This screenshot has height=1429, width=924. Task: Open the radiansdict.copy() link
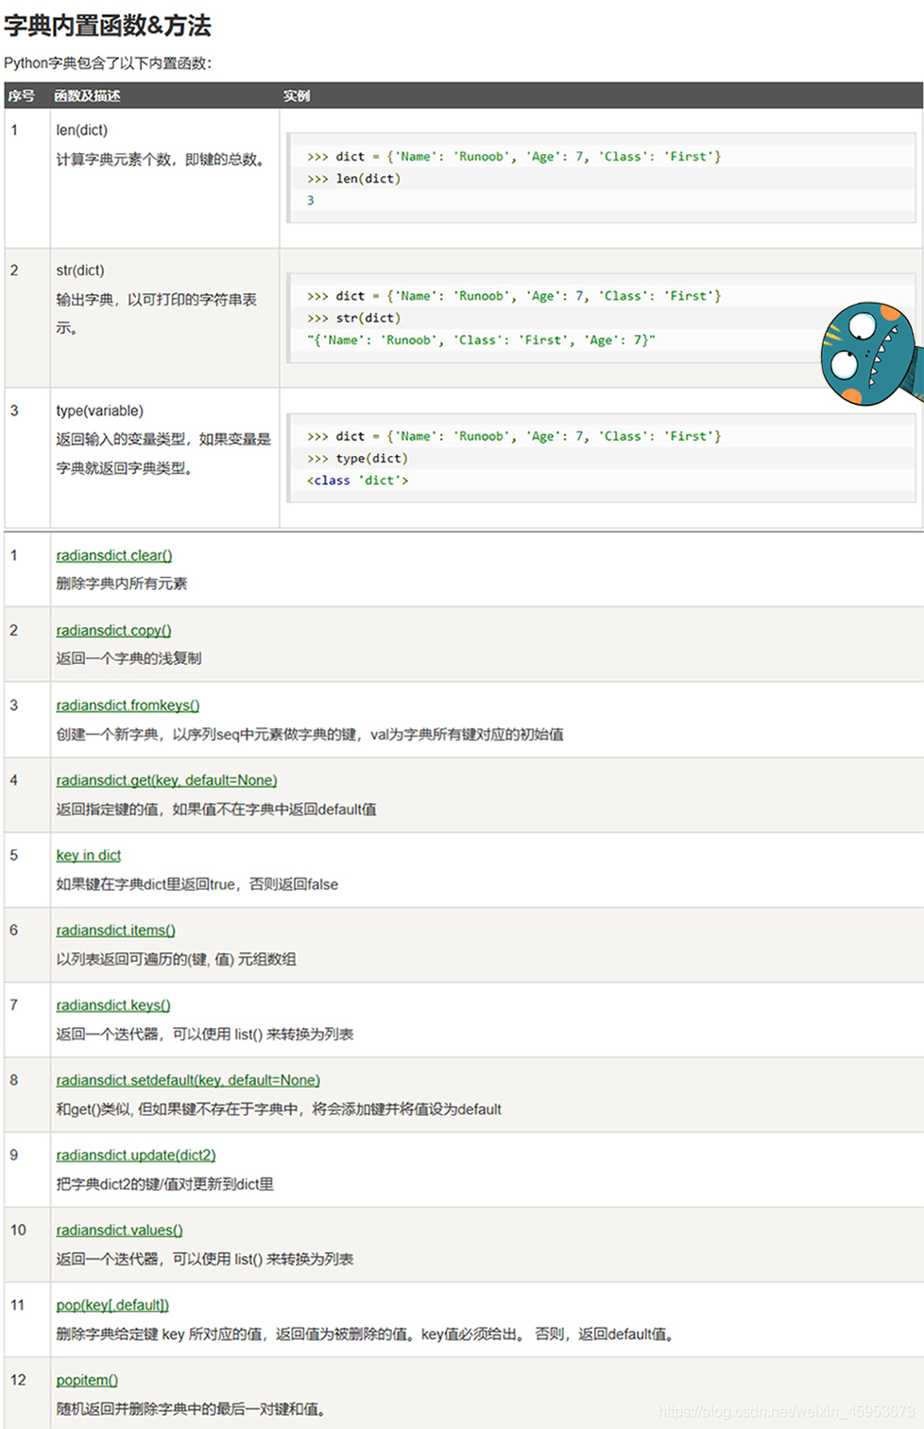point(113,630)
